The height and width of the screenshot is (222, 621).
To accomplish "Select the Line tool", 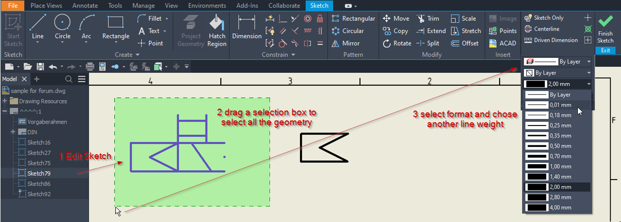I will (38, 26).
